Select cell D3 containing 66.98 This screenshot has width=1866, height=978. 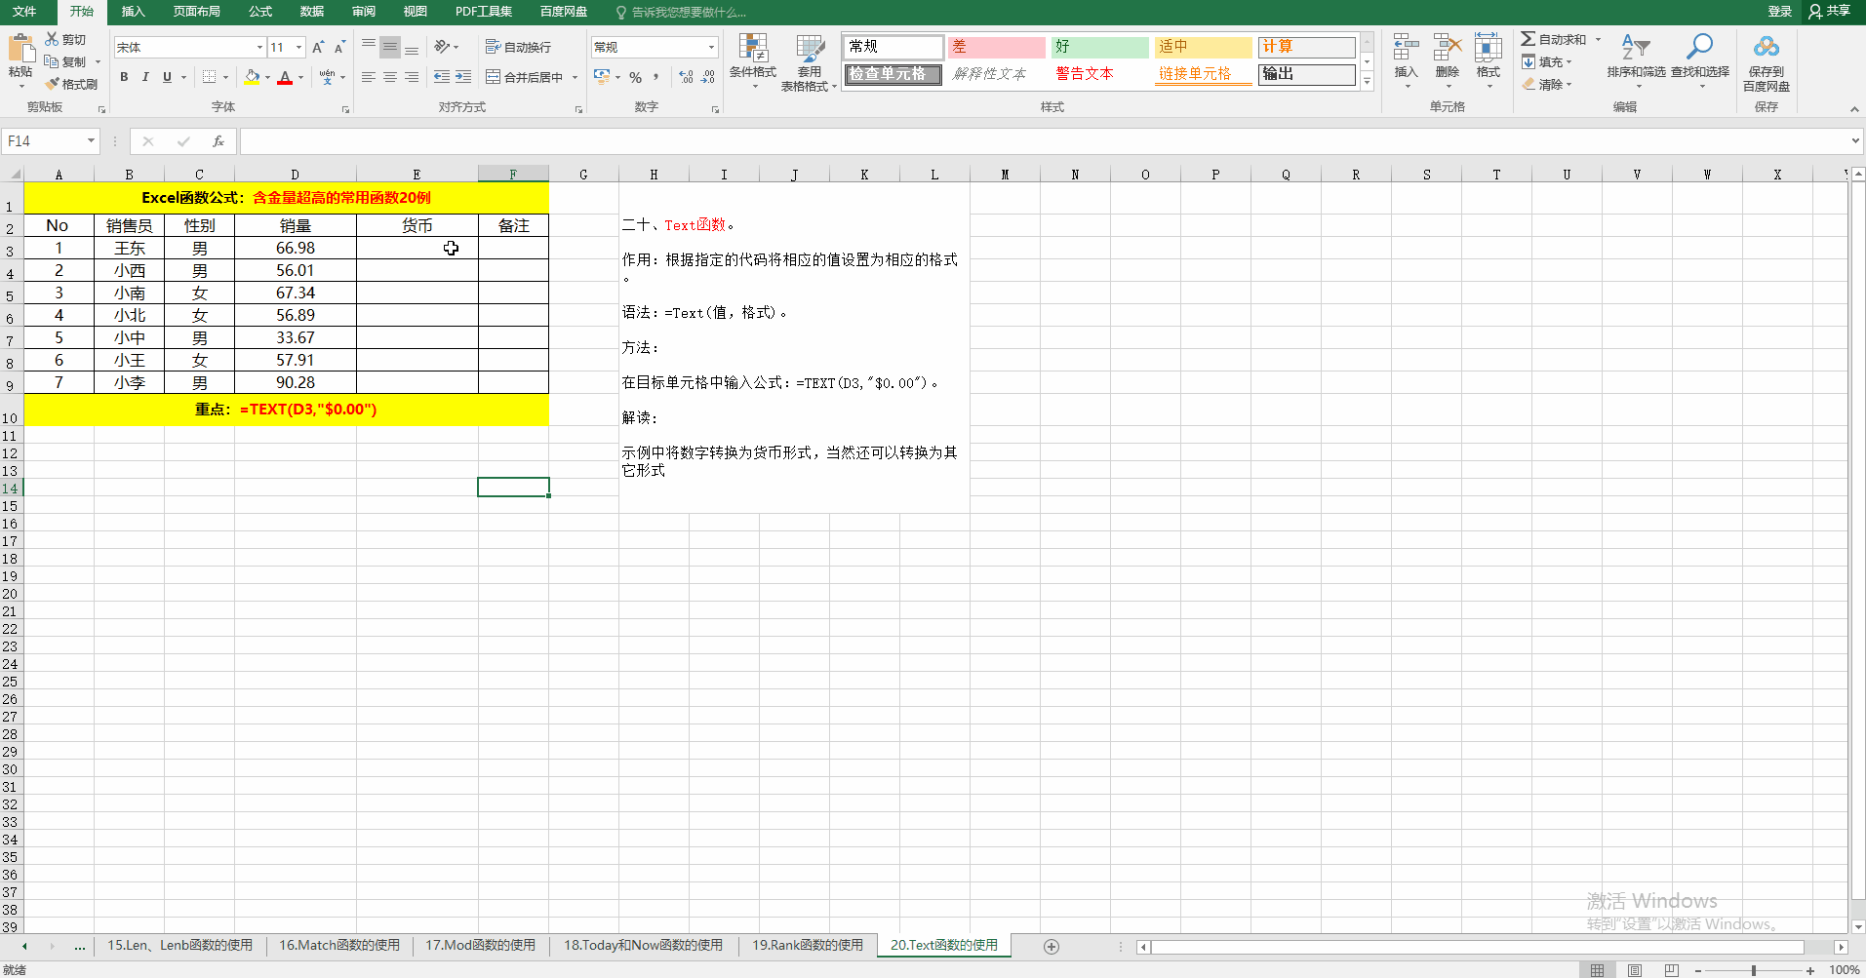(x=295, y=248)
